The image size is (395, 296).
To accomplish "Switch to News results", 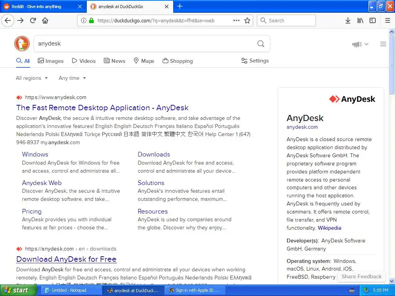I will [114, 61].
